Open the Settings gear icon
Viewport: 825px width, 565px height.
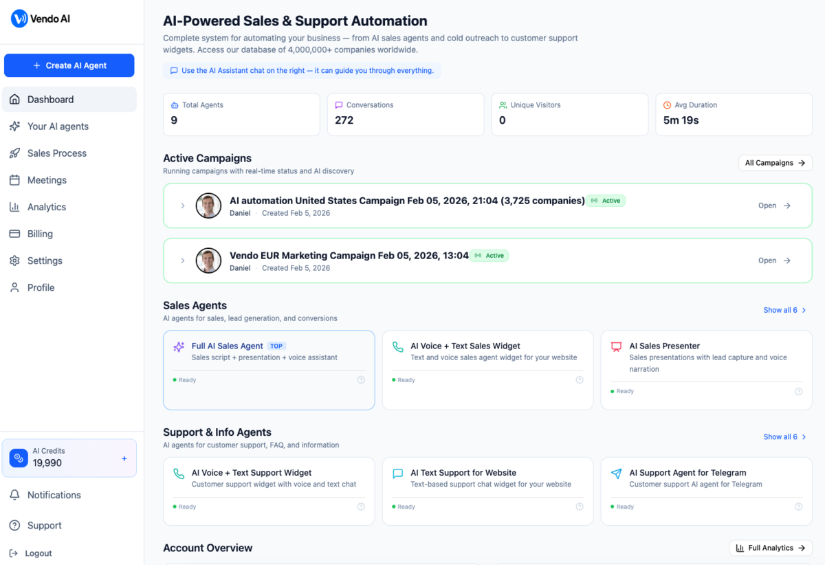14,261
